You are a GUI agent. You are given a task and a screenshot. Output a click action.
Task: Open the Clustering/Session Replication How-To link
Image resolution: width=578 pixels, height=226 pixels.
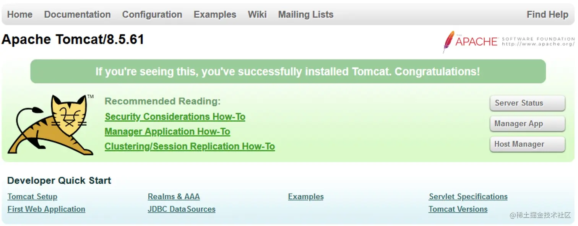(190, 146)
